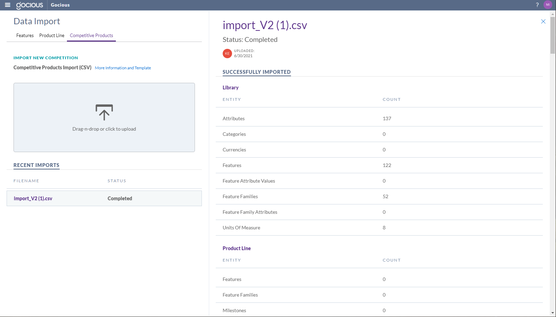This screenshot has height=317, width=556.
Task: Click the Units Of Measure count 8
Action: tap(384, 228)
